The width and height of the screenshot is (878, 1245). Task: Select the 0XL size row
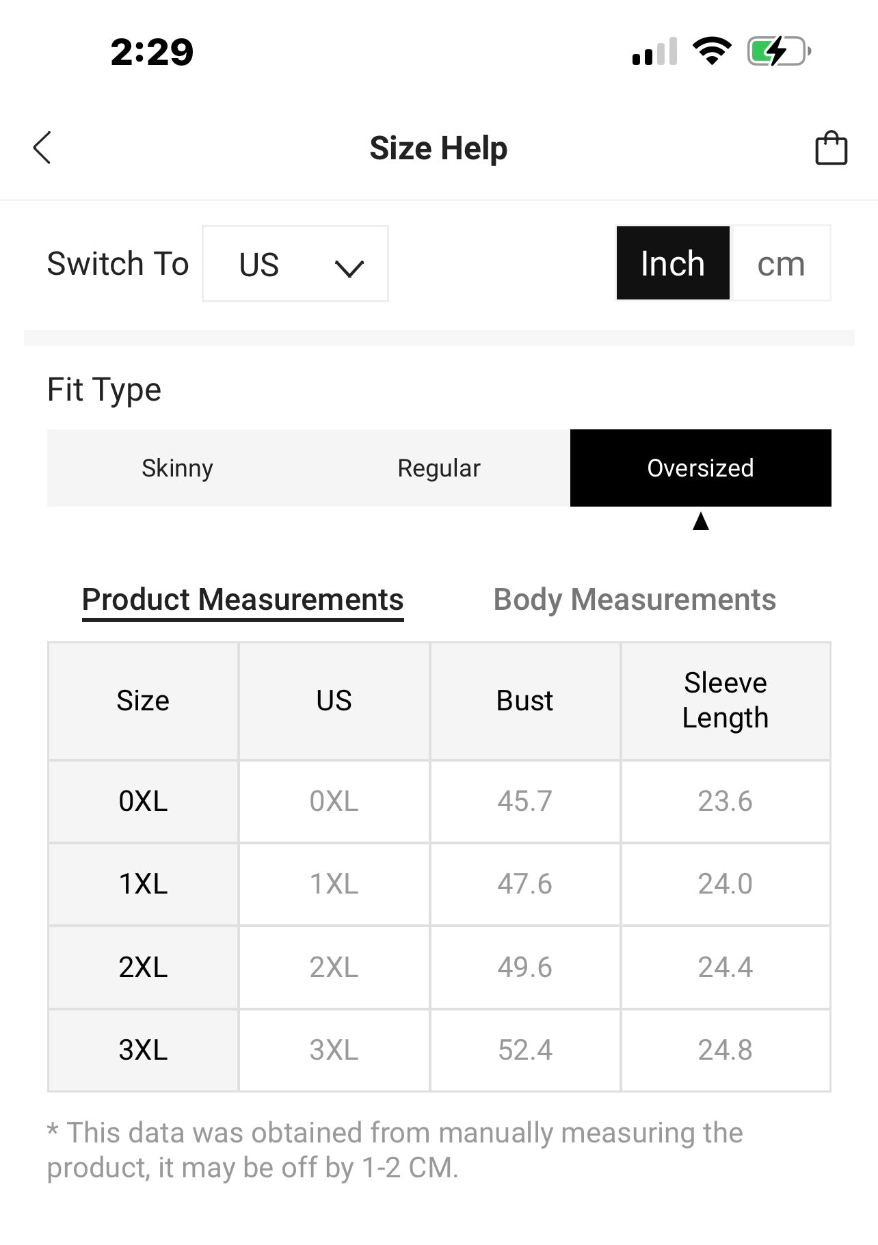(x=143, y=801)
